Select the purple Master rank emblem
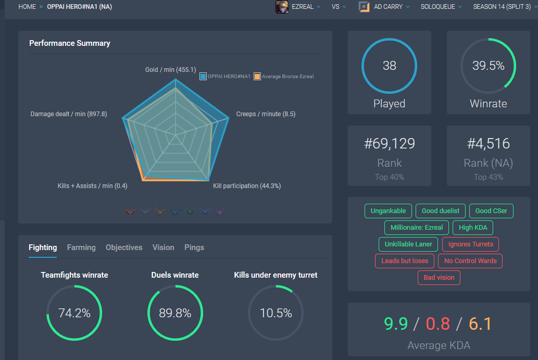The image size is (538, 360). (220, 211)
